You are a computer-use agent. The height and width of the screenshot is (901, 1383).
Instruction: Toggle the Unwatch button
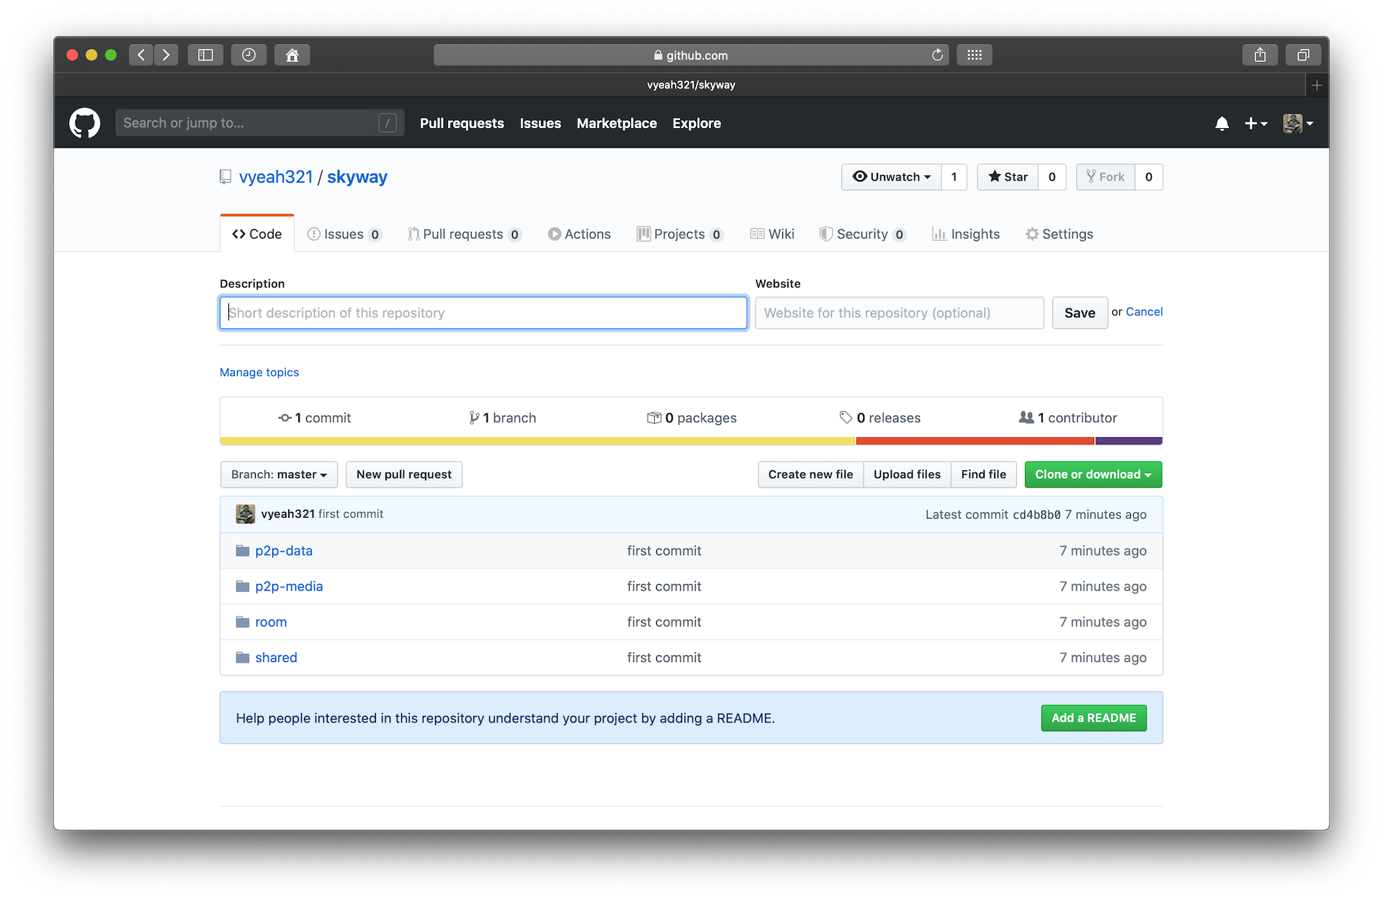[x=891, y=176]
